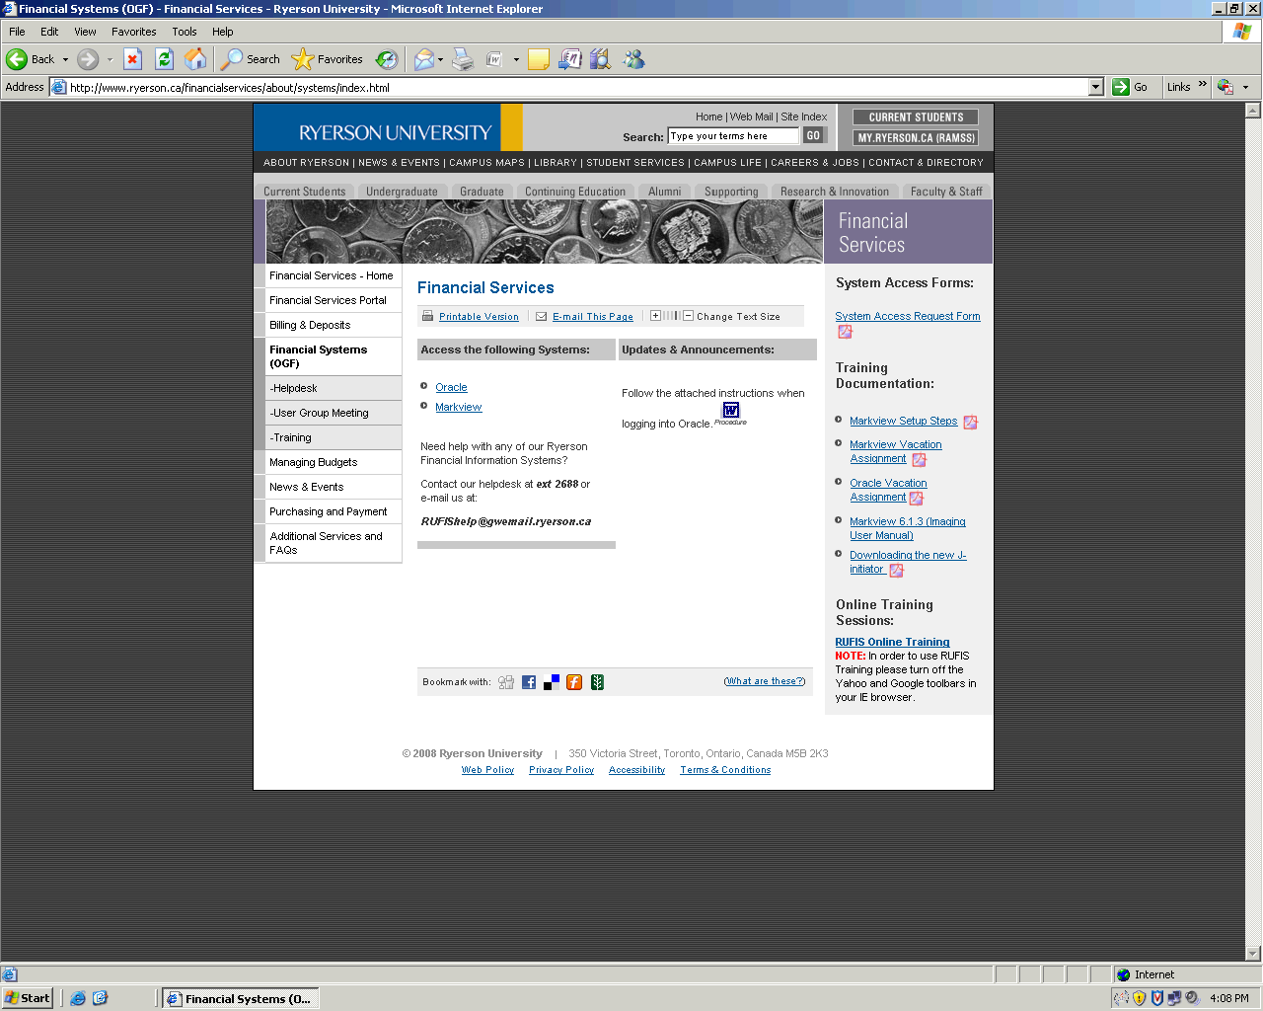Click the Print toolbar icon
Viewport: 1263px width, 1011px height.
pyautogui.click(x=463, y=59)
